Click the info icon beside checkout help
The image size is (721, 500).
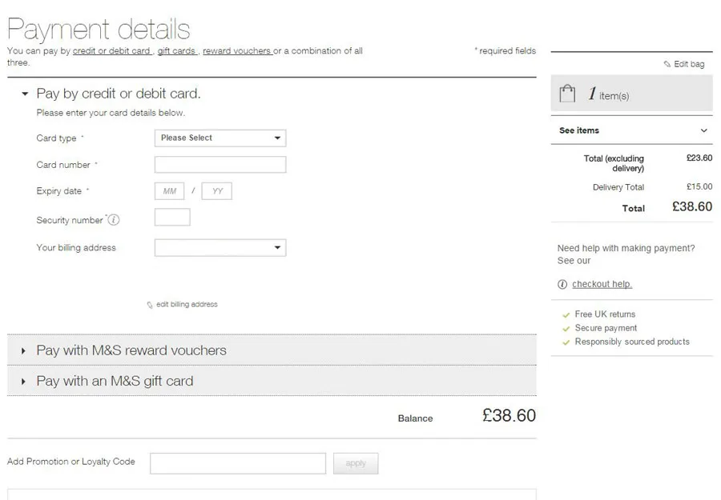click(x=562, y=284)
